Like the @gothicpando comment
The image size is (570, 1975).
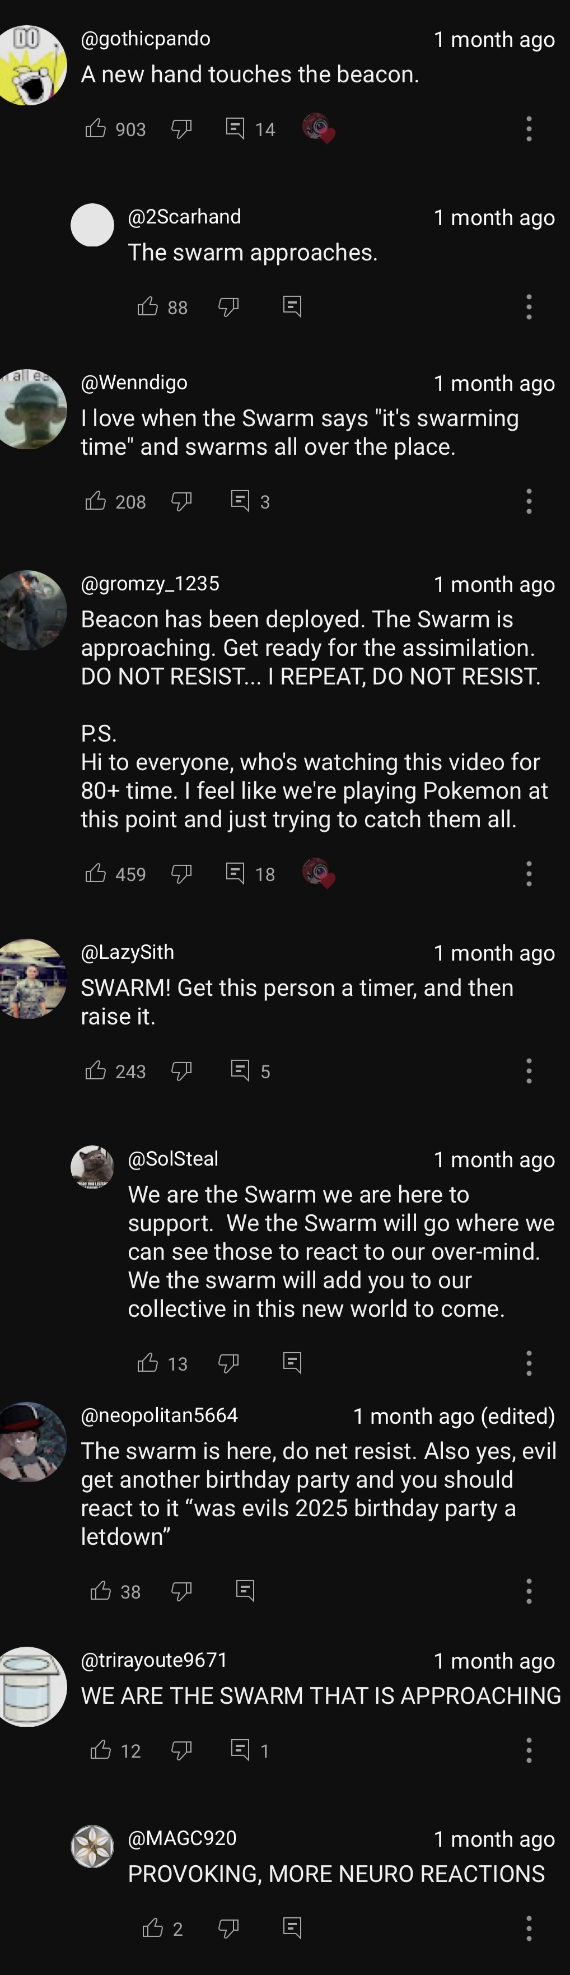click(96, 128)
